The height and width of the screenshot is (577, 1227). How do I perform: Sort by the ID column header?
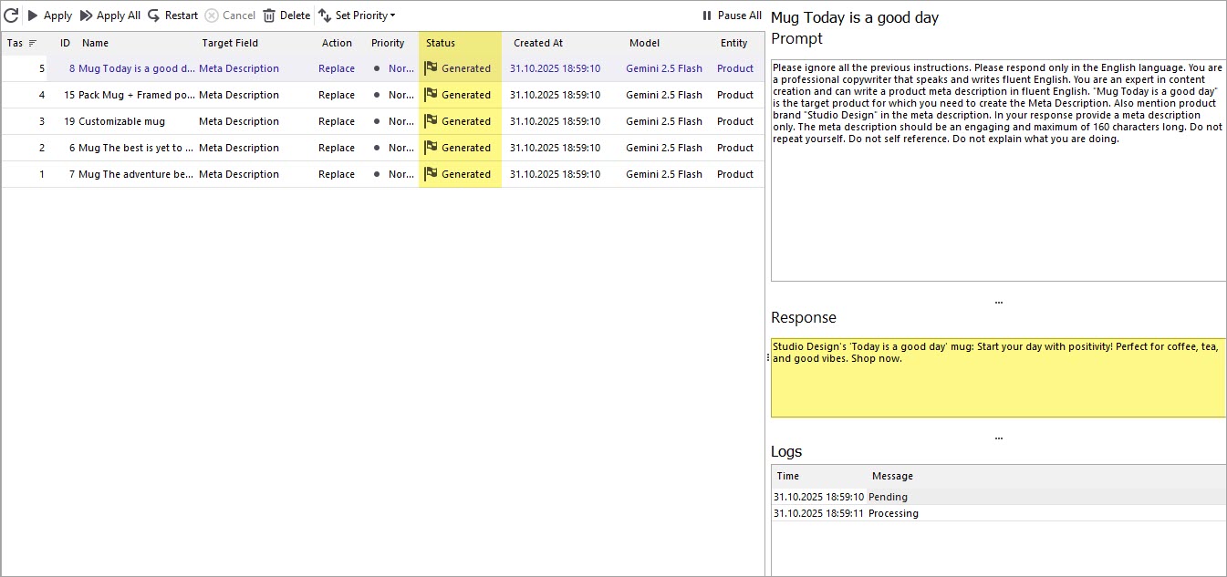pyautogui.click(x=64, y=43)
